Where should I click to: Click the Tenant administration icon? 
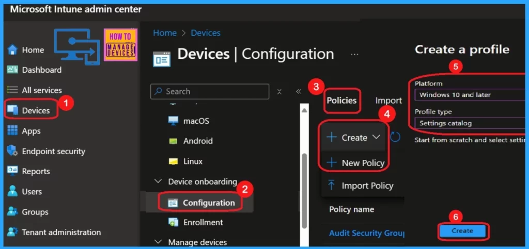[x=12, y=232]
